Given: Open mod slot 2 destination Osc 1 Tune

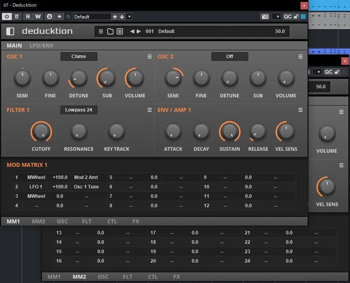Looking at the screenshot, I should (86, 187).
